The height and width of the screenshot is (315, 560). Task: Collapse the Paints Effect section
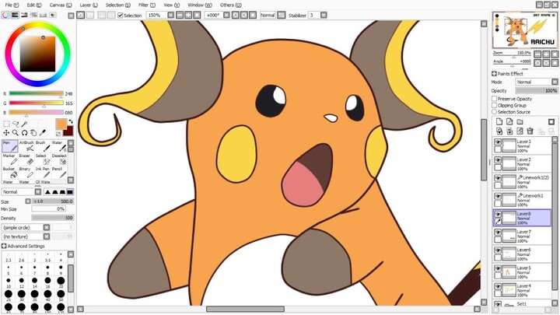(494, 74)
